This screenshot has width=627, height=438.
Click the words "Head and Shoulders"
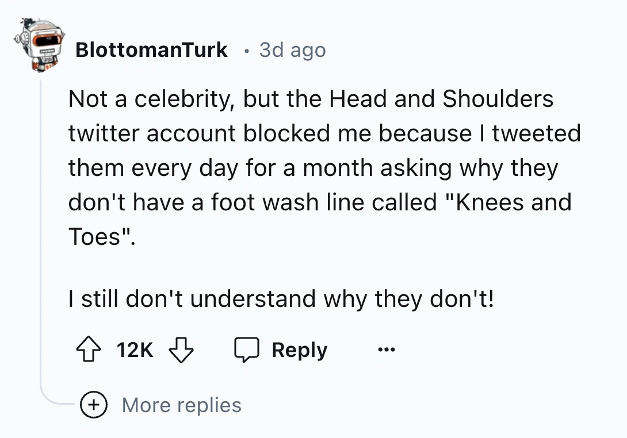click(x=441, y=99)
